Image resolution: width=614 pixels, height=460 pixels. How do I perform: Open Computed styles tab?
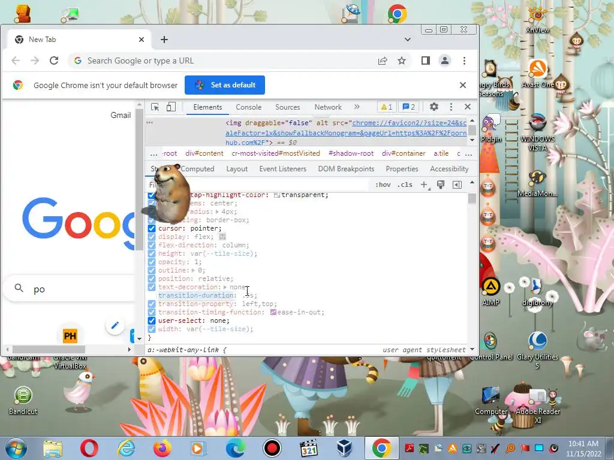click(198, 169)
